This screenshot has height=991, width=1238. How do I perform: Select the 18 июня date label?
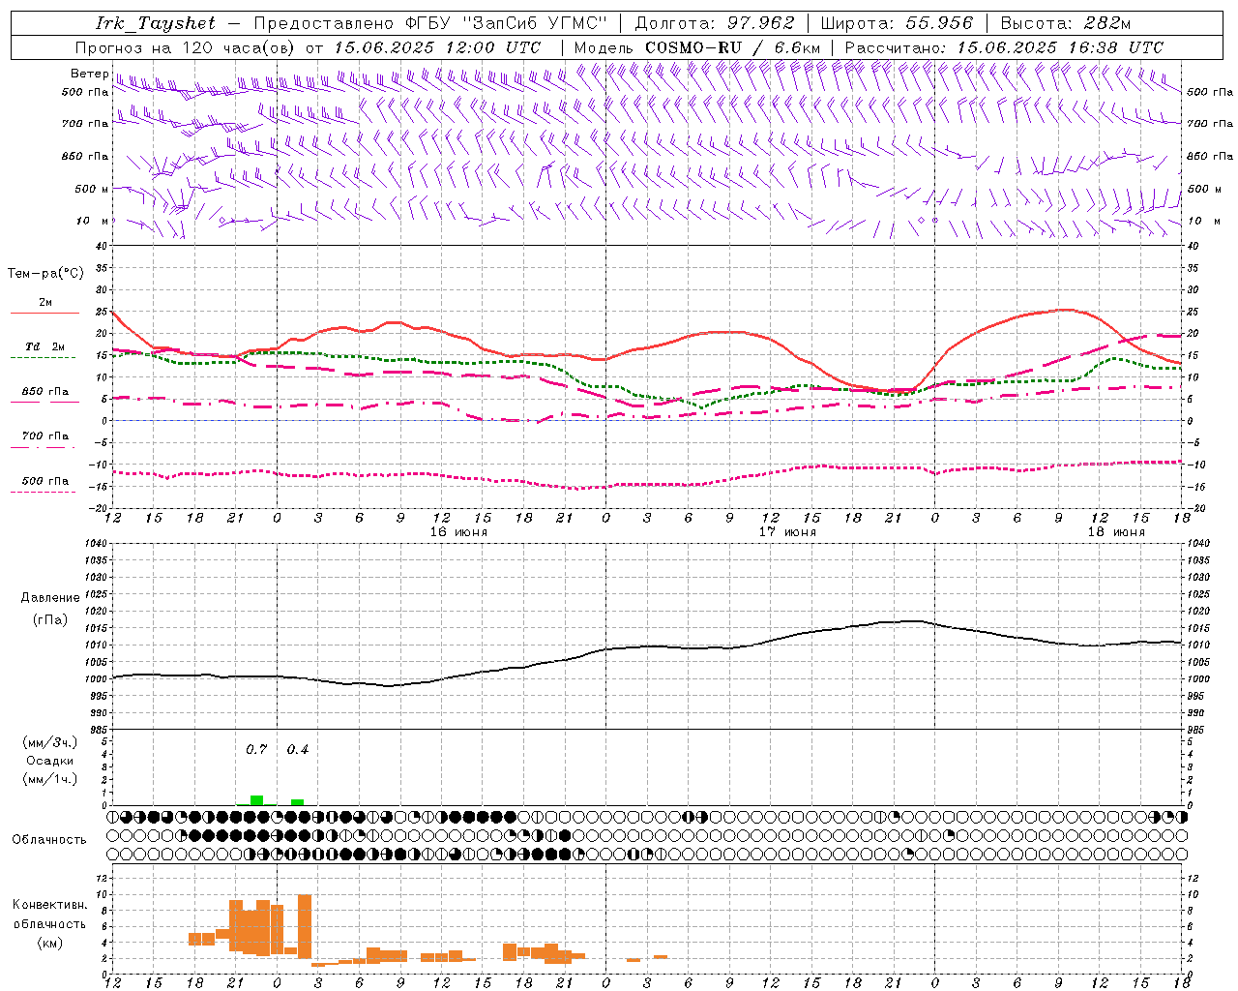tap(1115, 532)
